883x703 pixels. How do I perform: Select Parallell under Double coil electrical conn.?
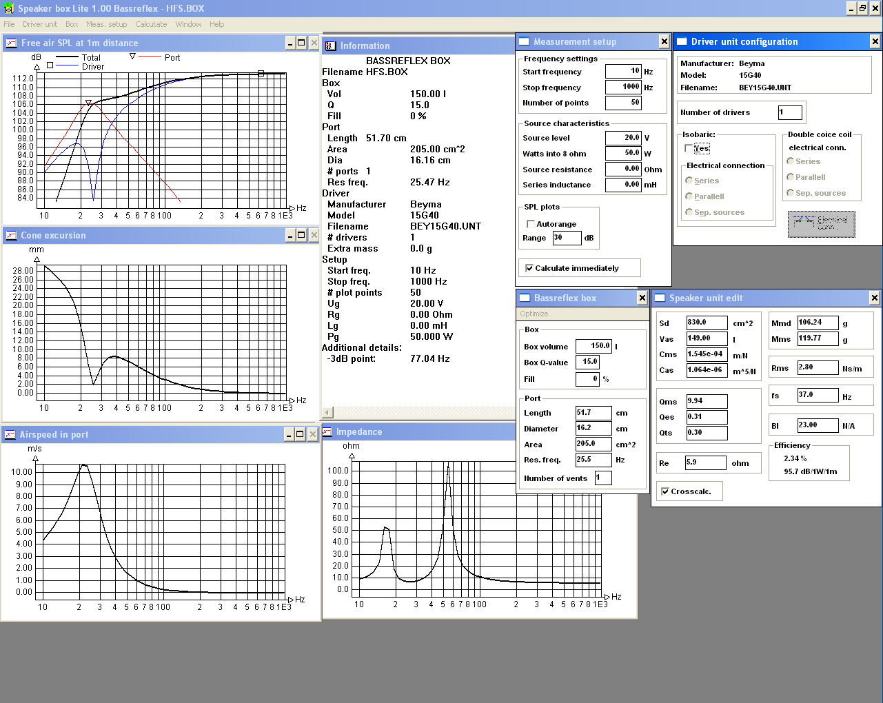click(x=790, y=177)
